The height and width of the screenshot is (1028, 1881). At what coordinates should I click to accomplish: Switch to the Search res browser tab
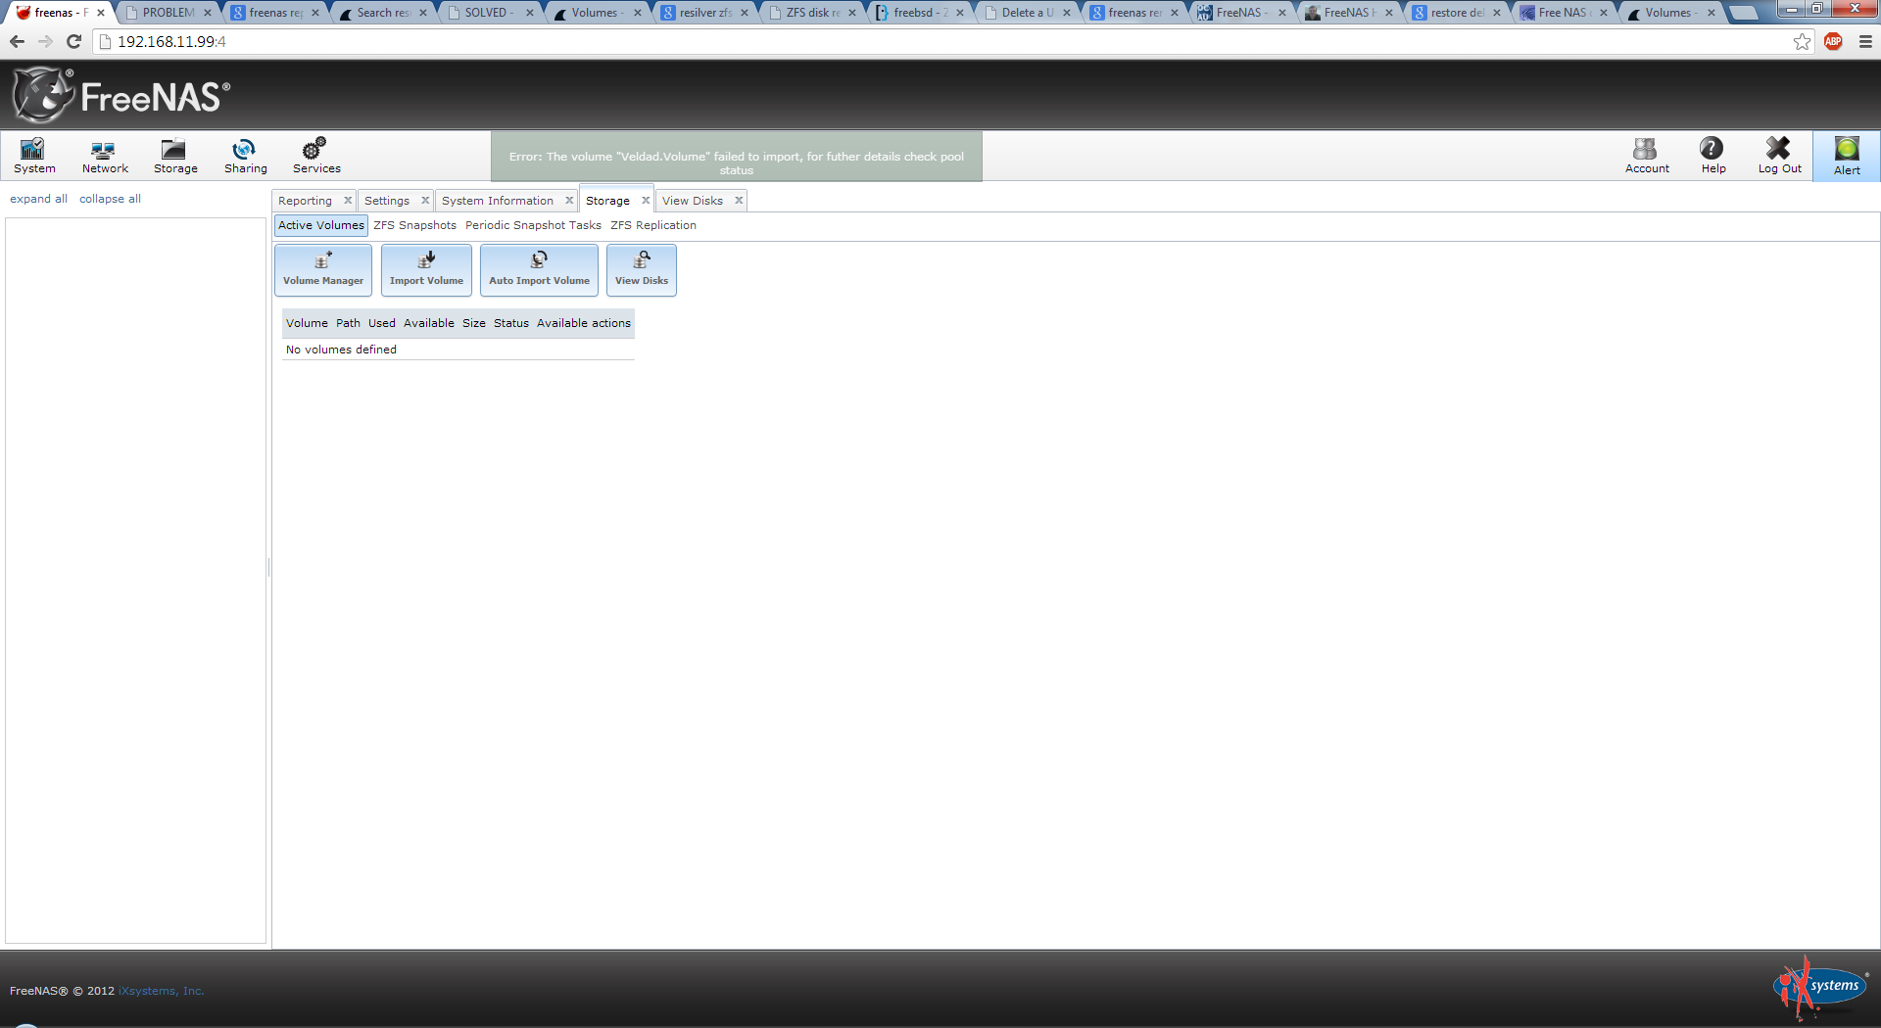pyautogui.click(x=383, y=13)
